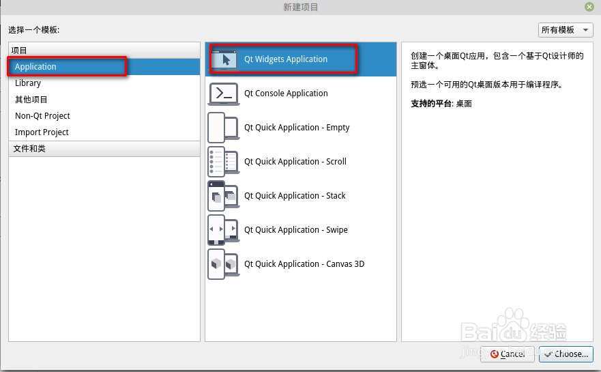Pick Qt Quick Application - Stack text
The height and width of the screenshot is (372, 601).
point(295,196)
